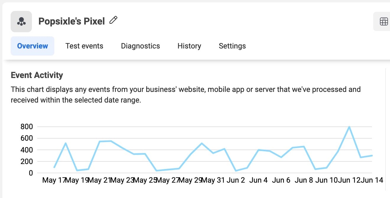
Task: Click the Jun 14 date label
Action: 373,180
